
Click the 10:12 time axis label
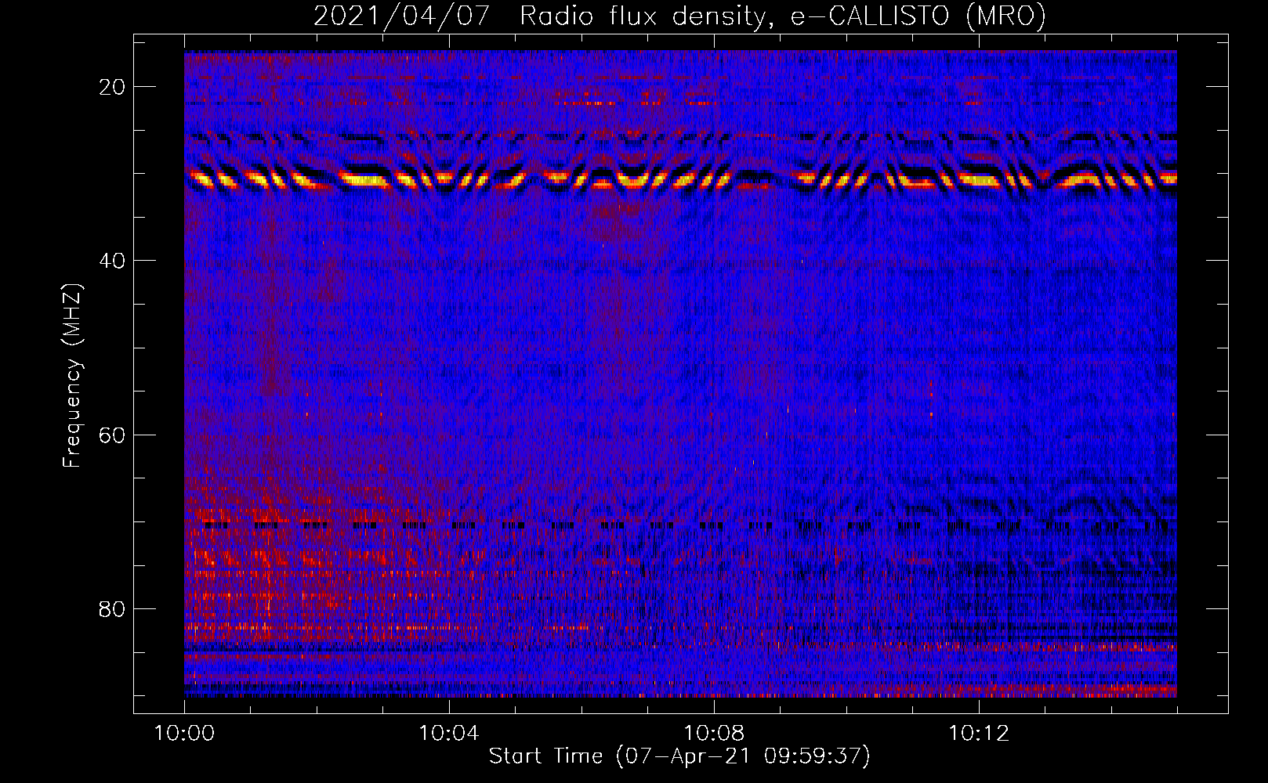pyautogui.click(x=978, y=734)
